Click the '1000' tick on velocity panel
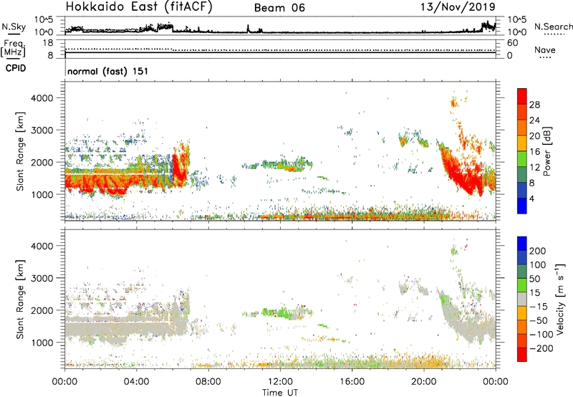Screen dimensions: 573x397 pyautogui.click(x=42, y=343)
